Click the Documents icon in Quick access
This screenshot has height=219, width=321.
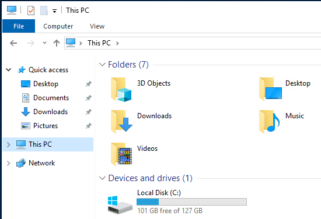click(26, 98)
